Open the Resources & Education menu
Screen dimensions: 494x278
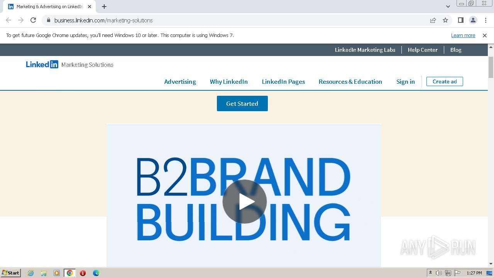350,81
